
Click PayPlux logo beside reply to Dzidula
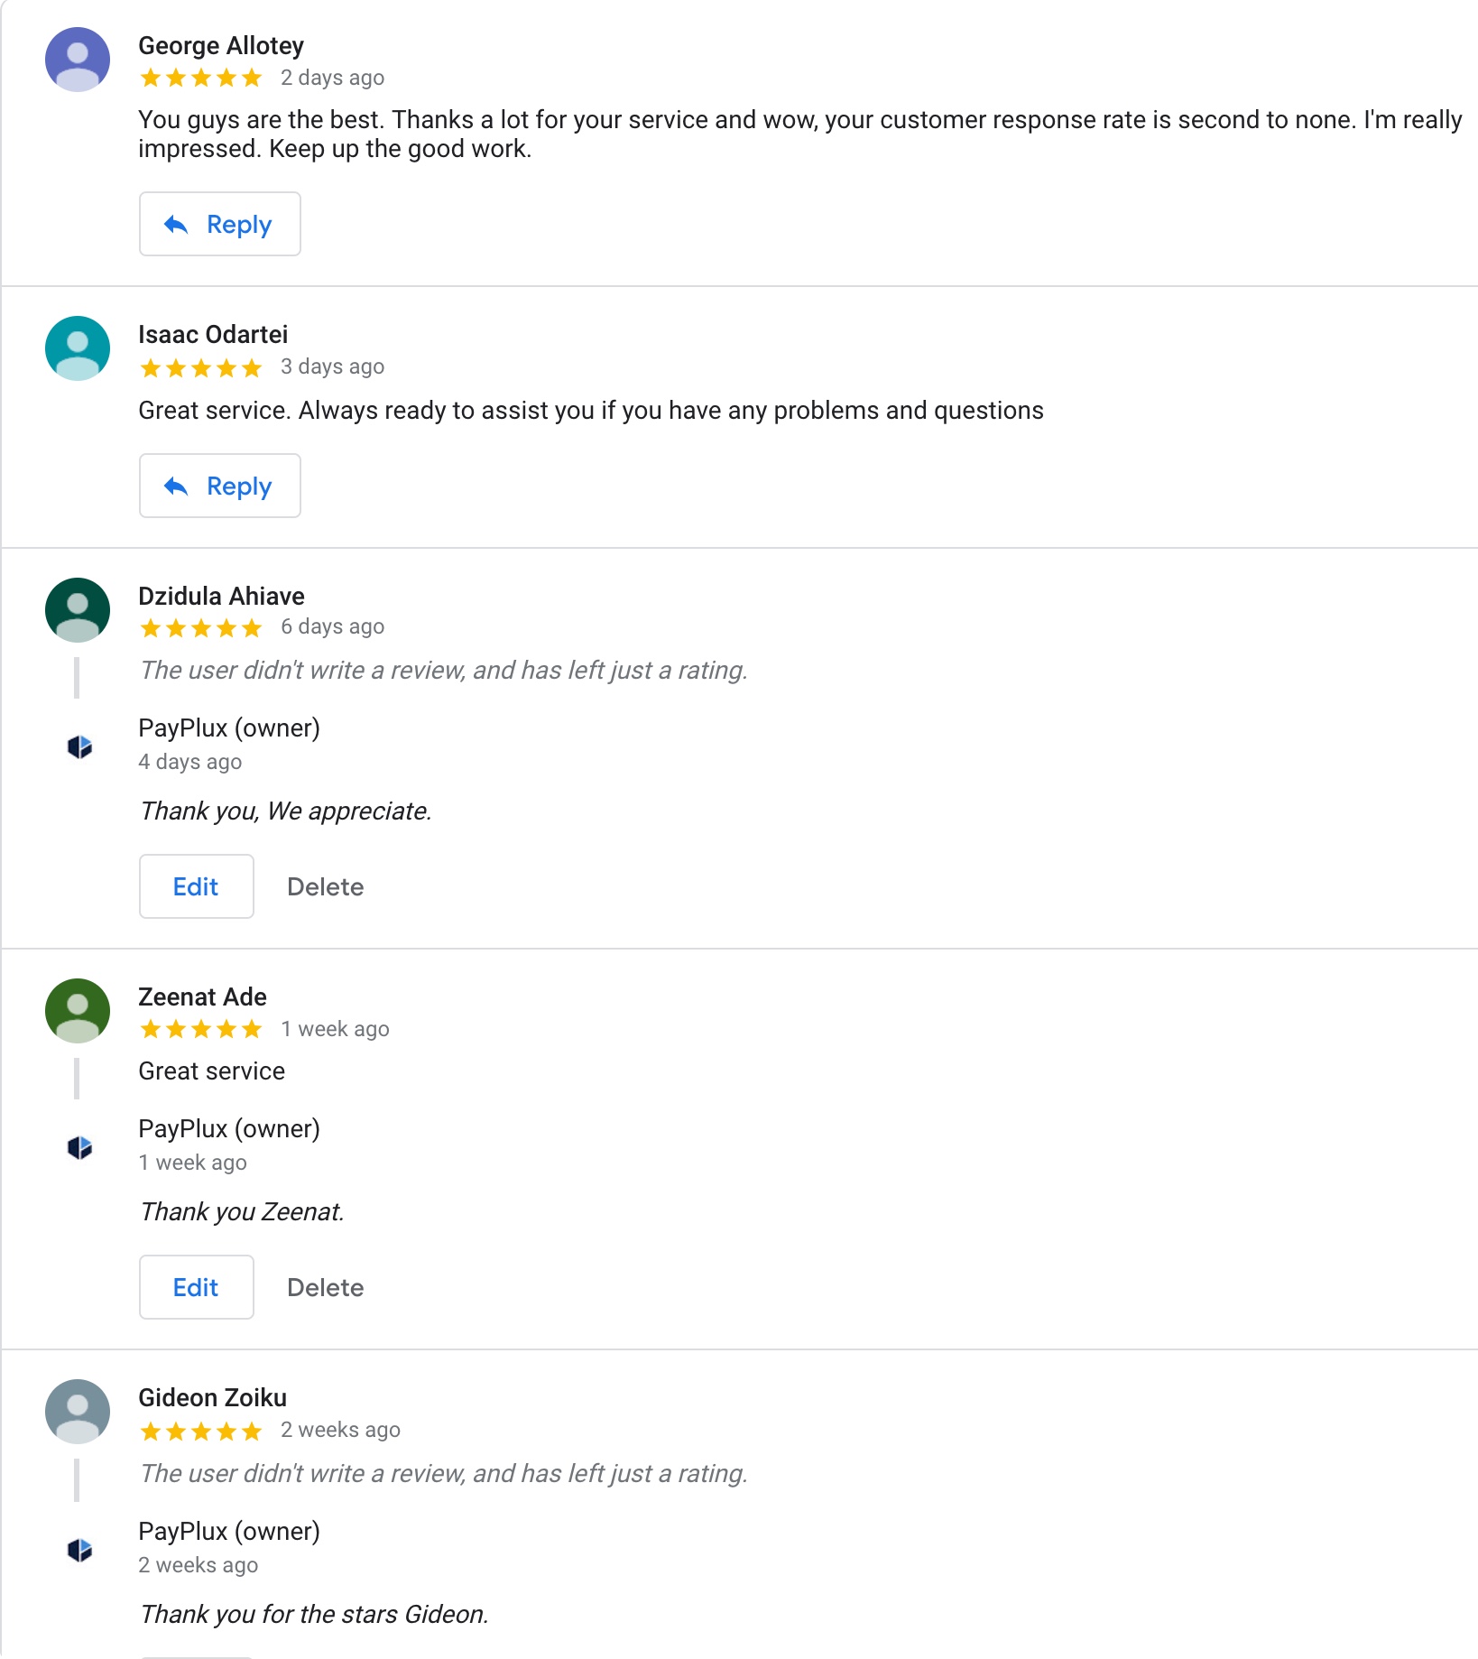[80, 746]
